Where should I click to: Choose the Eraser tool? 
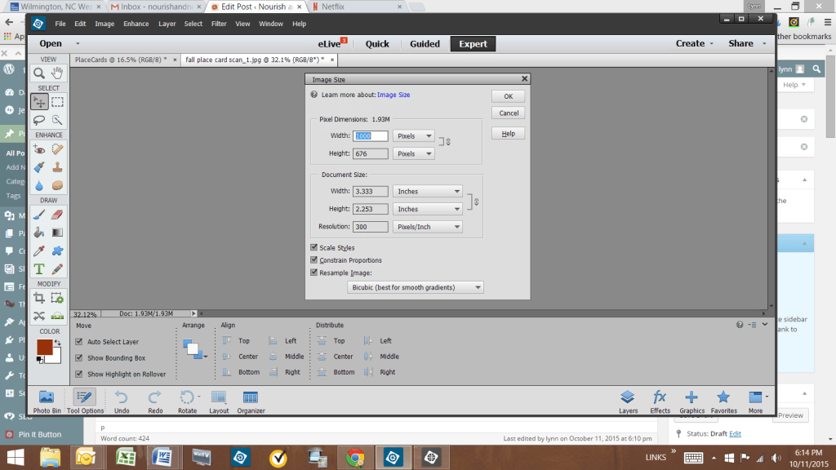tap(57, 215)
